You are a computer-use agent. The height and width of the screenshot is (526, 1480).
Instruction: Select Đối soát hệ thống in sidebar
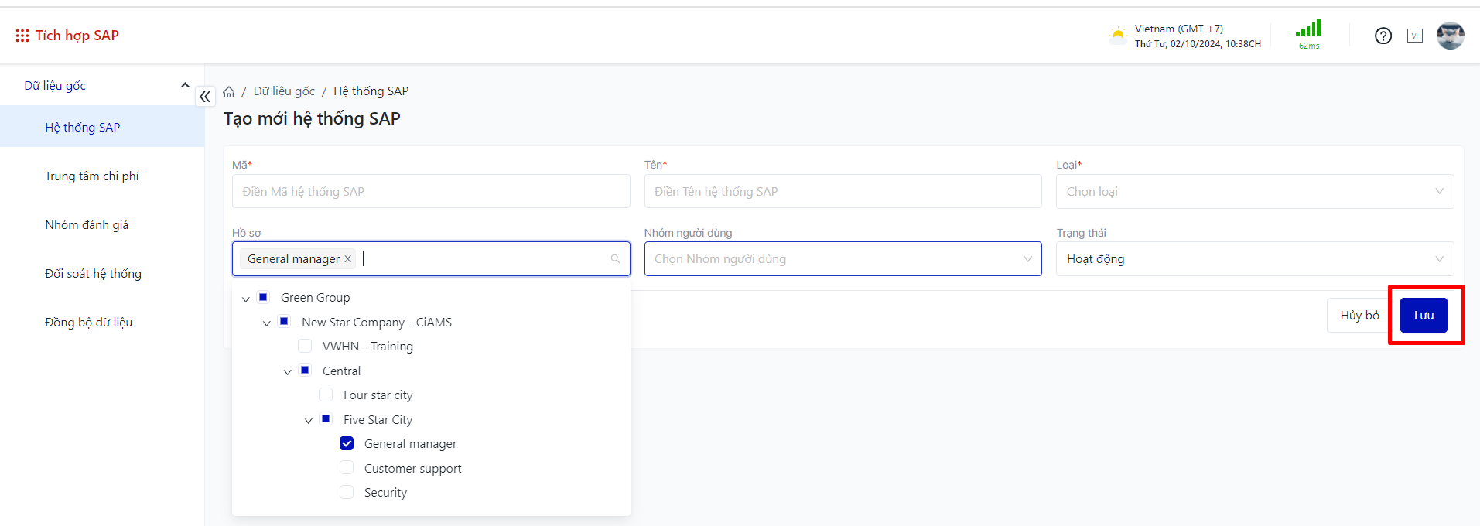[x=93, y=274]
